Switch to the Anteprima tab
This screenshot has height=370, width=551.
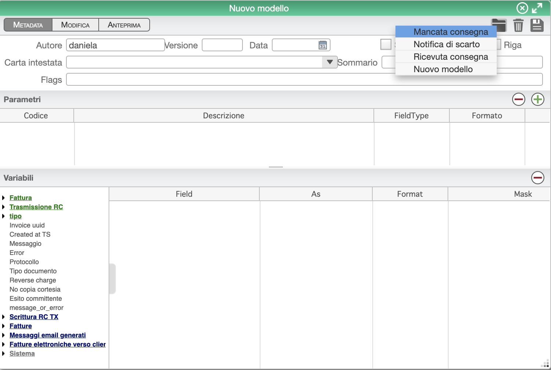coord(124,25)
